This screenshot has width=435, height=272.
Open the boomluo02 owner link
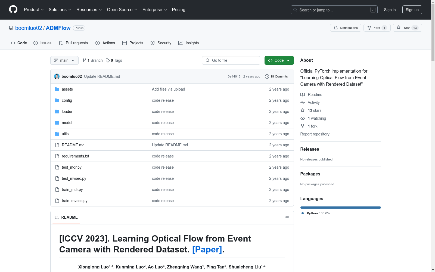click(29, 28)
